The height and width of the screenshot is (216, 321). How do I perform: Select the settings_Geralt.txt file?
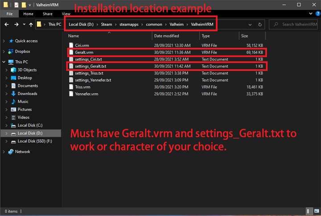click(167, 66)
